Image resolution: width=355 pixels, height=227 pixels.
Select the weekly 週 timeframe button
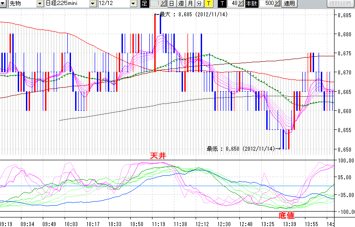[x=181, y=4]
